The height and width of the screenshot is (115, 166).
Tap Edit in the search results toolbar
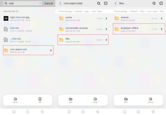(x=40, y=100)
